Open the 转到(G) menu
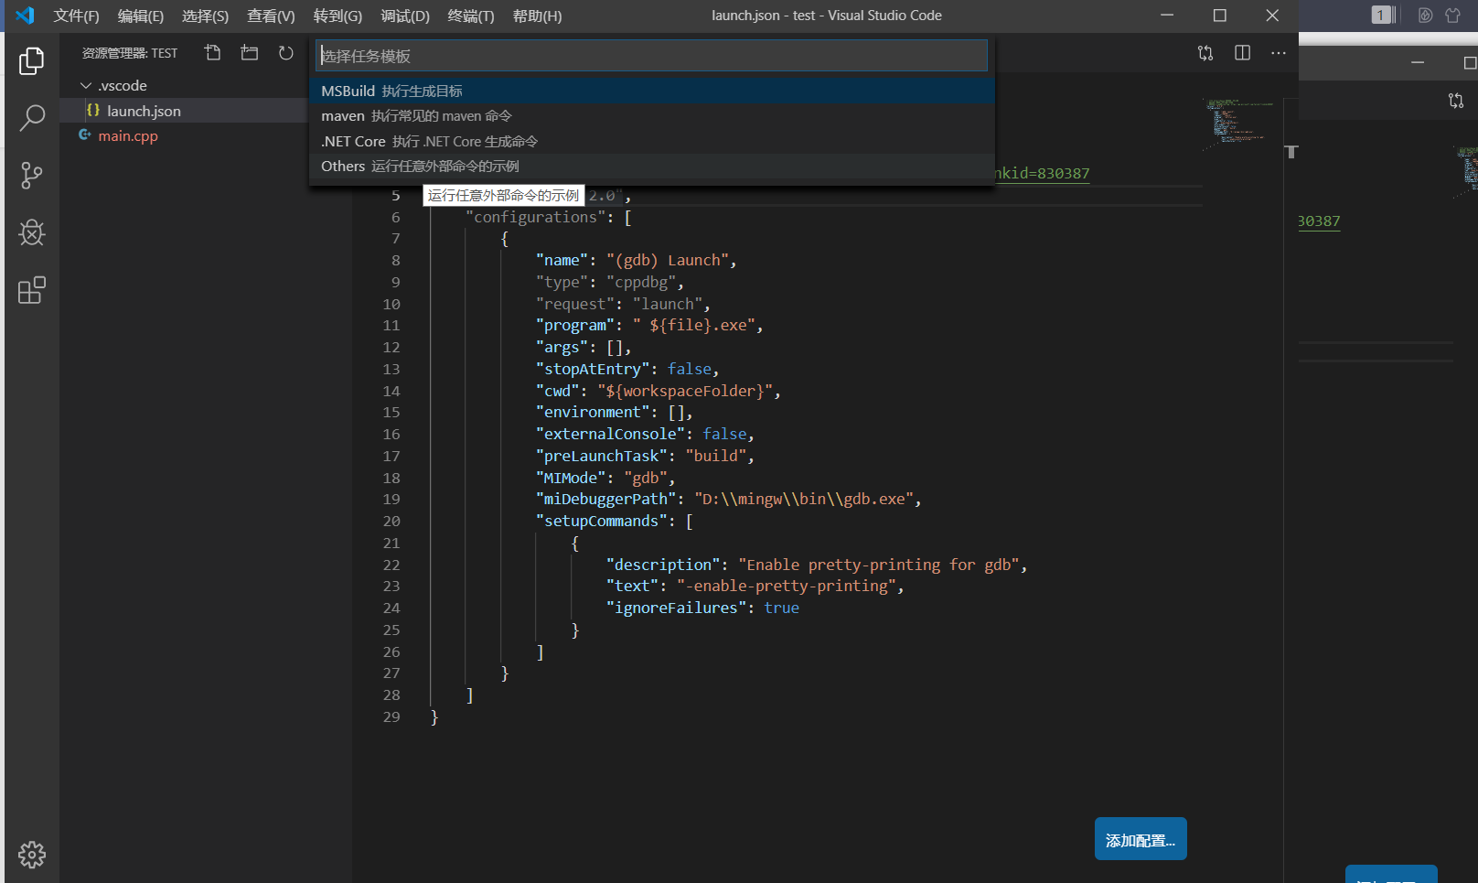Viewport: 1478px width, 883px height. [x=337, y=16]
